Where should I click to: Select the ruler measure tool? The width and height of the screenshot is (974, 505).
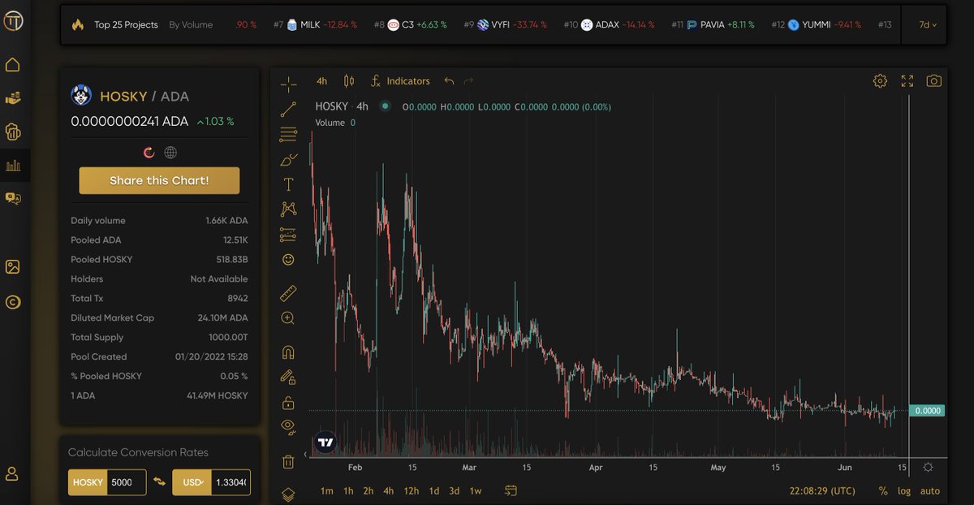point(288,293)
